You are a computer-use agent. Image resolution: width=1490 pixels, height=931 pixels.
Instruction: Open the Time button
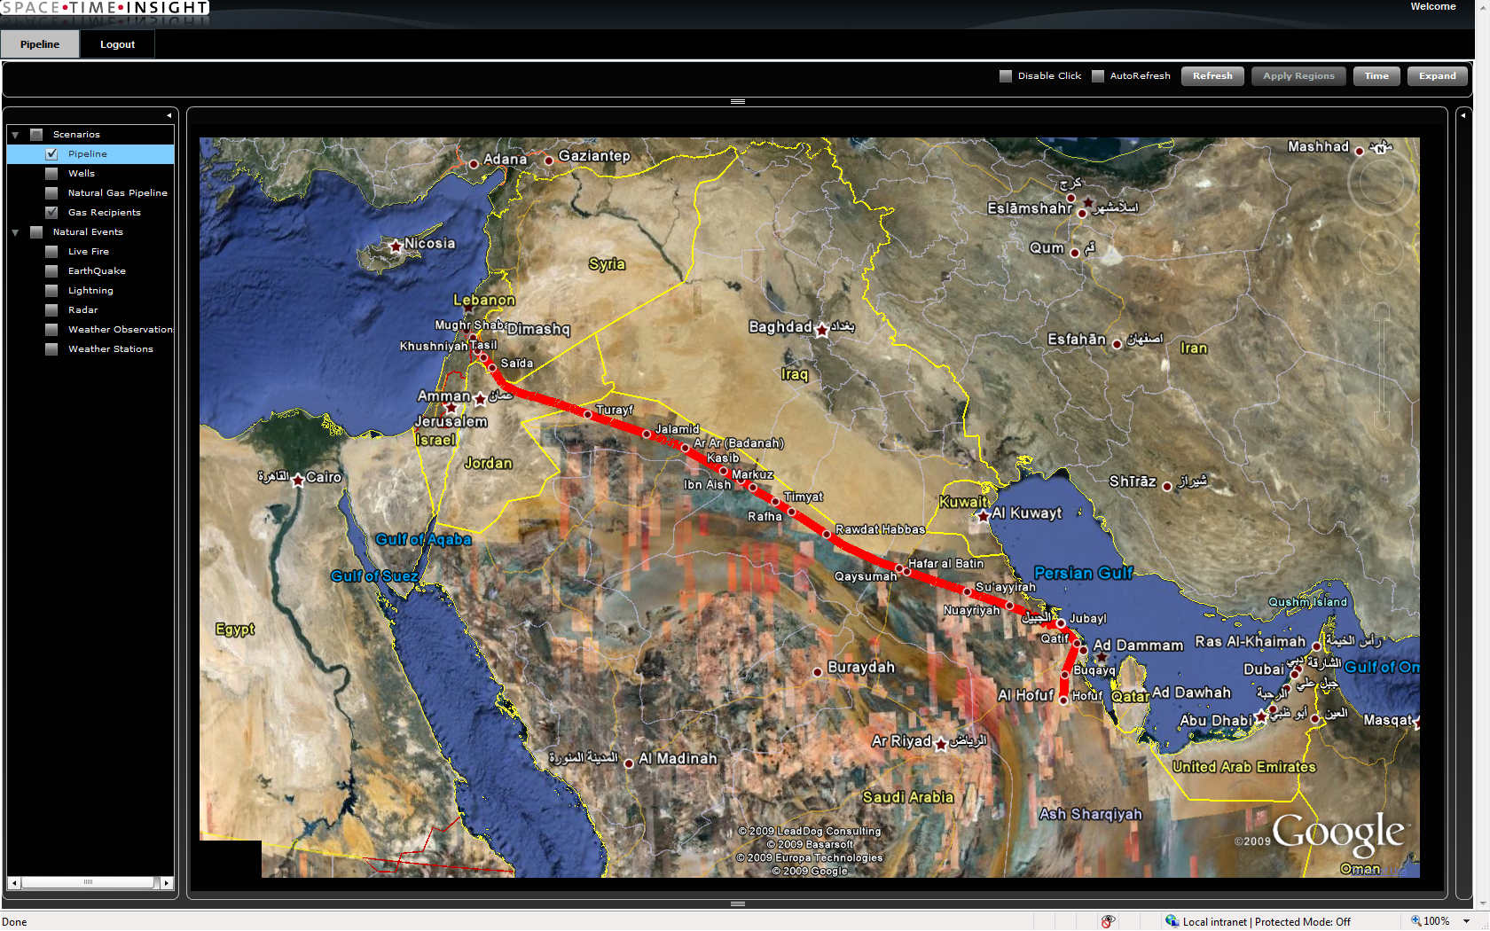(x=1376, y=76)
